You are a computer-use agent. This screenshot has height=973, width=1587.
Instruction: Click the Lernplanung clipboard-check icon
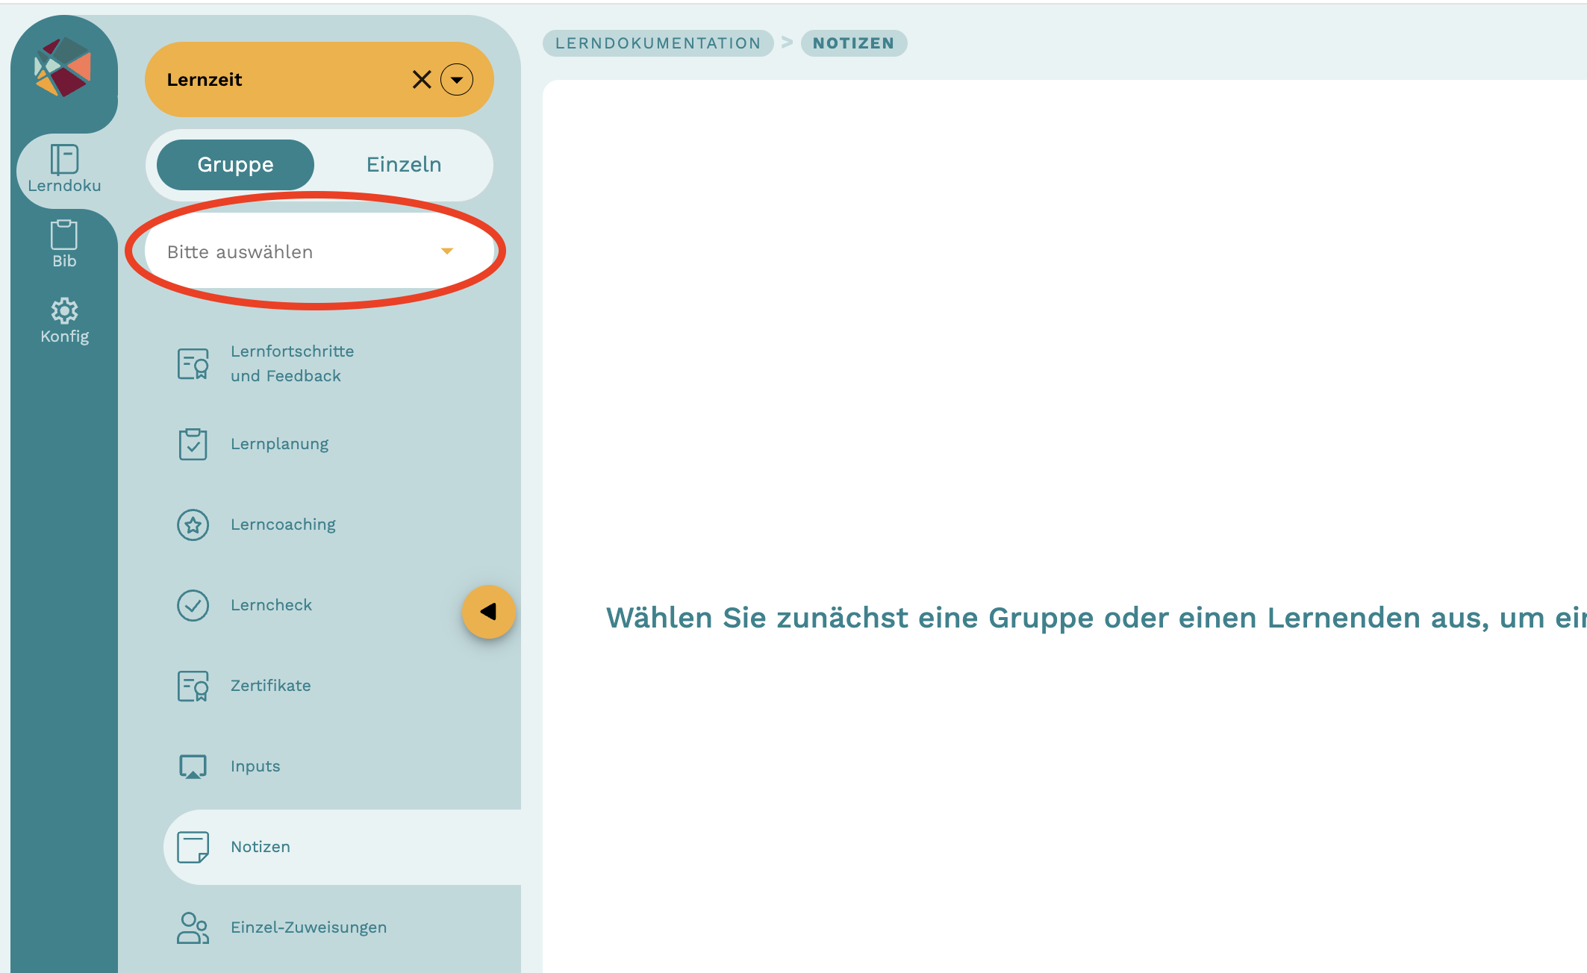[x=193, y=444]
